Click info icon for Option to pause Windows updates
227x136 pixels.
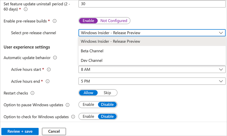[68, 105]
